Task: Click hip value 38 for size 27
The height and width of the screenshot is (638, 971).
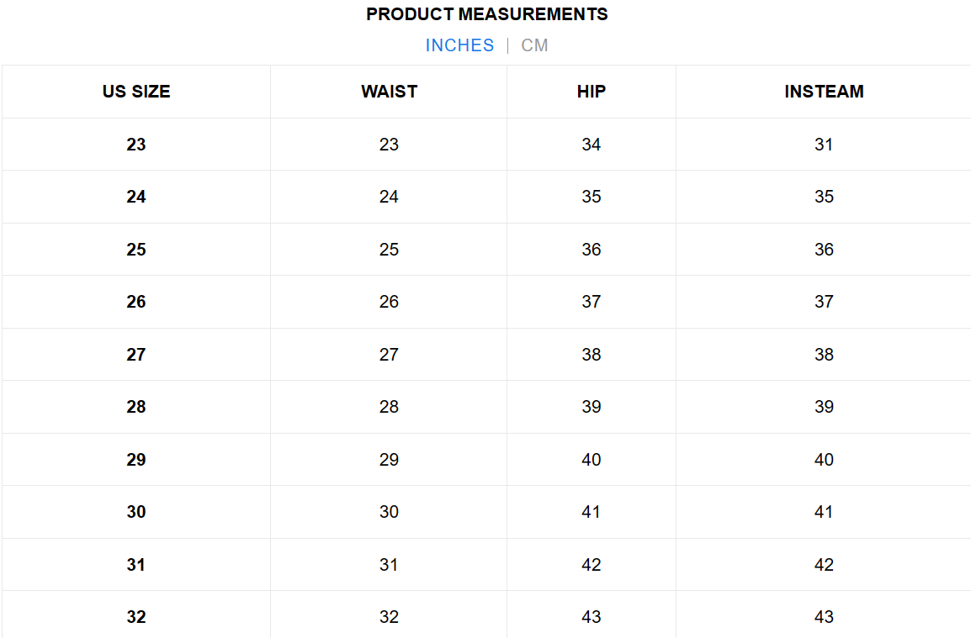Action: pos(592,355)
